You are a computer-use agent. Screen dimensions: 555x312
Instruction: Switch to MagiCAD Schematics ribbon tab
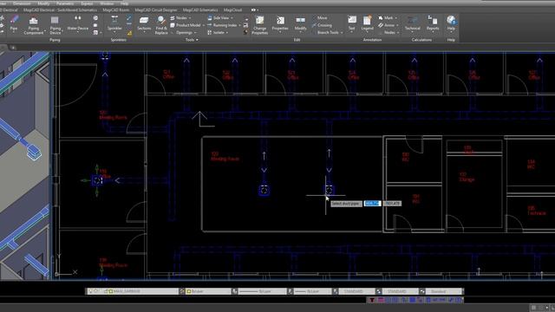coord(200,10)
